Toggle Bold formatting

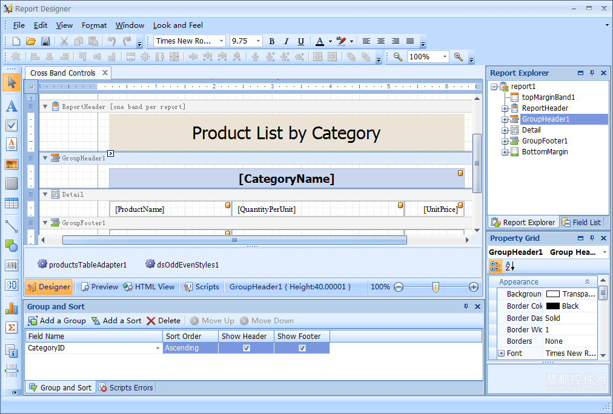pyautogui.click(x=272, y=41)
